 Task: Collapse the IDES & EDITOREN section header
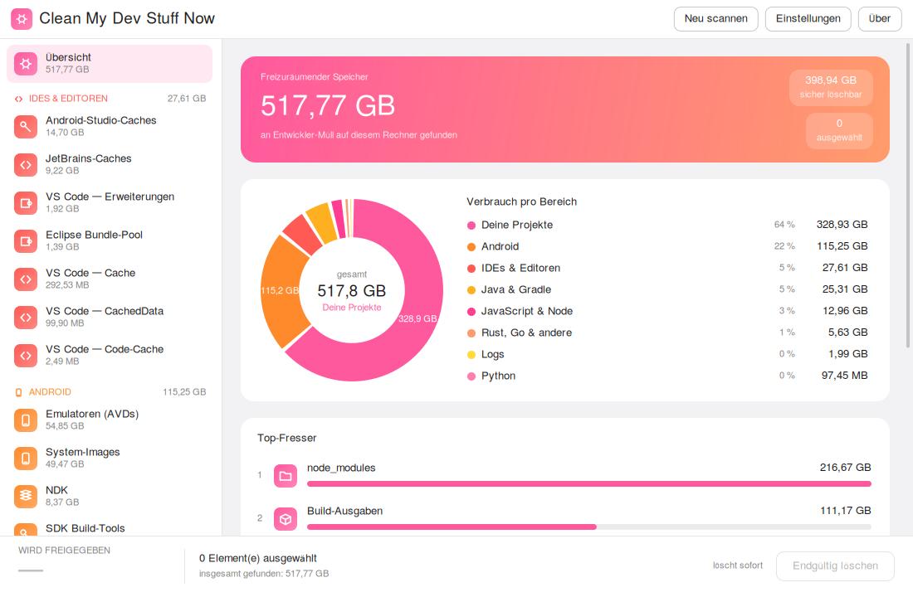pyautogui.click(x=110, y=99)
